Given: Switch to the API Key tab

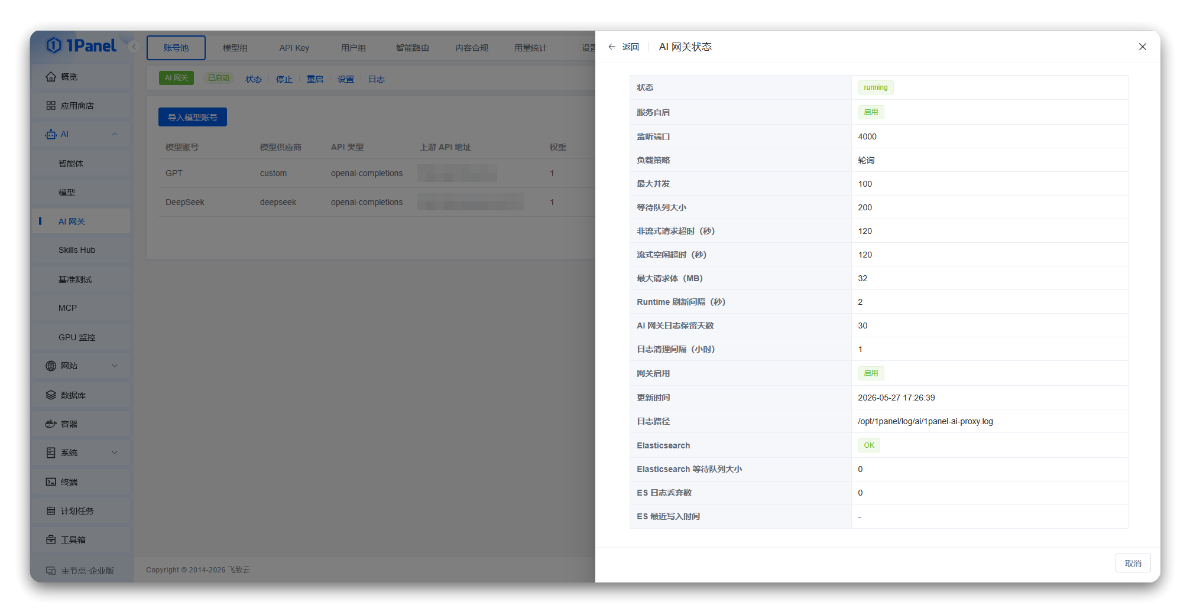Looking at the screenshot, I should coord(294,48).
